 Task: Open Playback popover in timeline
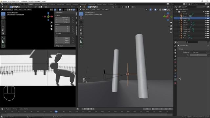click(9, 109)
